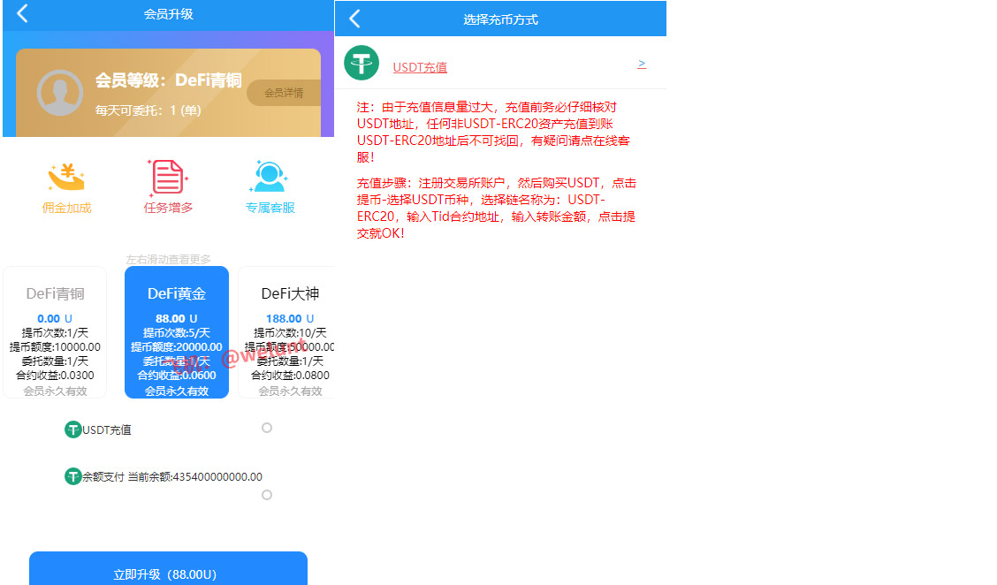
Task: Click 当前余额:435400000000.00 balance text
Action: [x=195, y=477]
